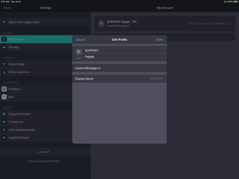Tap the Legal & Privacy icon
Image resolution: width=239 pixels, height=179 pixels.
[4, 138]
